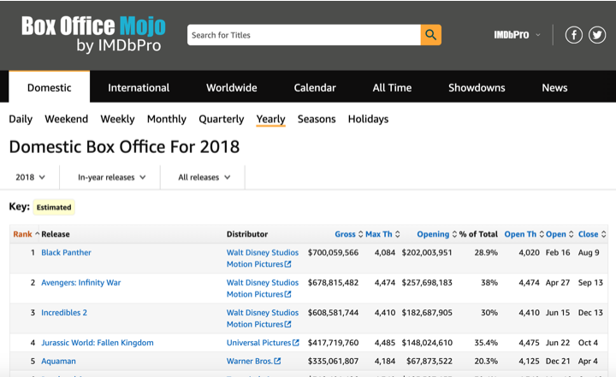Click the Estimated key badge
Screen dimensions: 616x377
pyautogui.click(x=54, y=207)
